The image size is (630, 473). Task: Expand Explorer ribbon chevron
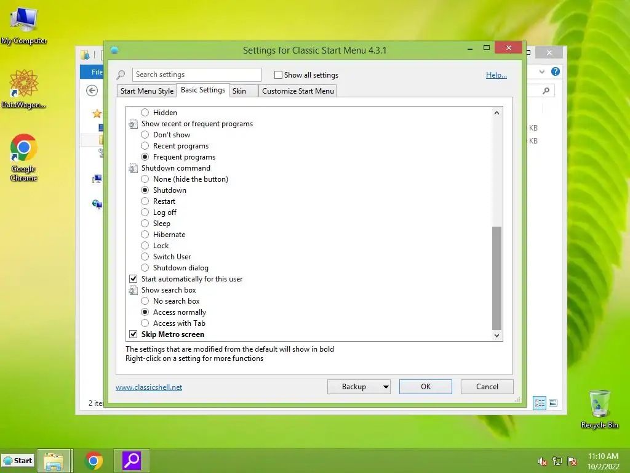point(542,71)
